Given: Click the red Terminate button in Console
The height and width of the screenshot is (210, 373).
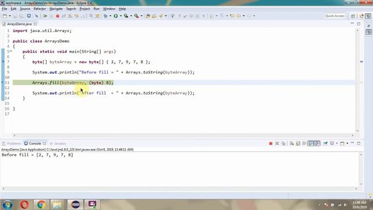Looking at the screenshot, I should [270, 143].
